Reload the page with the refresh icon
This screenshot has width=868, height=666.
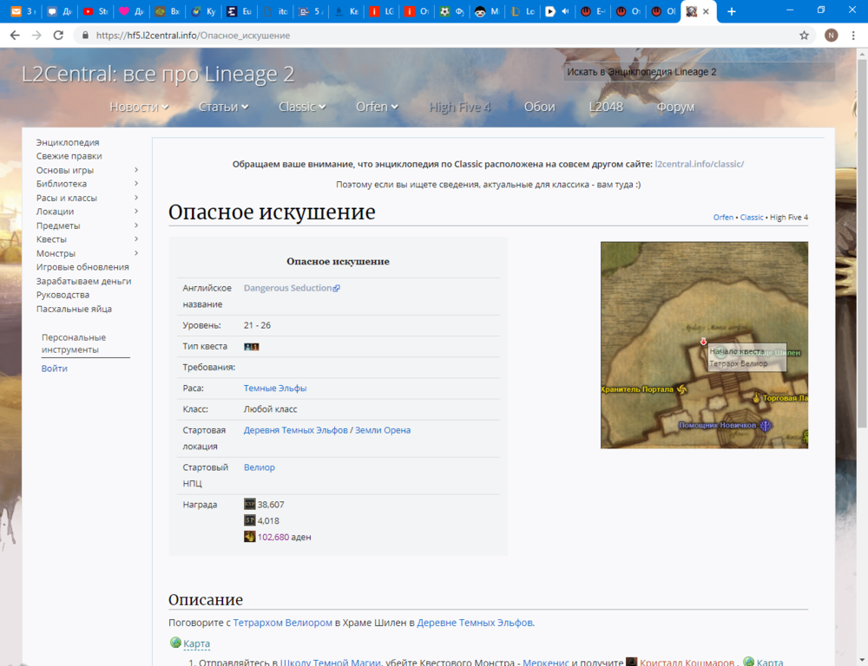58,36
